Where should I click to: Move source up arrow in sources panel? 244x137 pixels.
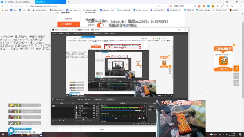88,120
